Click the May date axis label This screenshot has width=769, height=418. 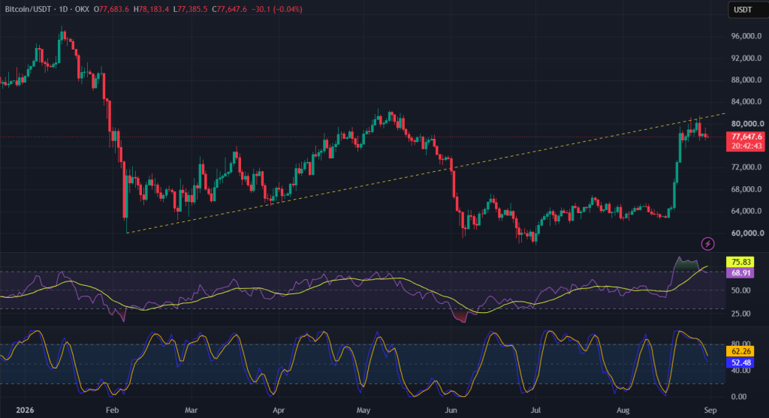coord(363,410)
